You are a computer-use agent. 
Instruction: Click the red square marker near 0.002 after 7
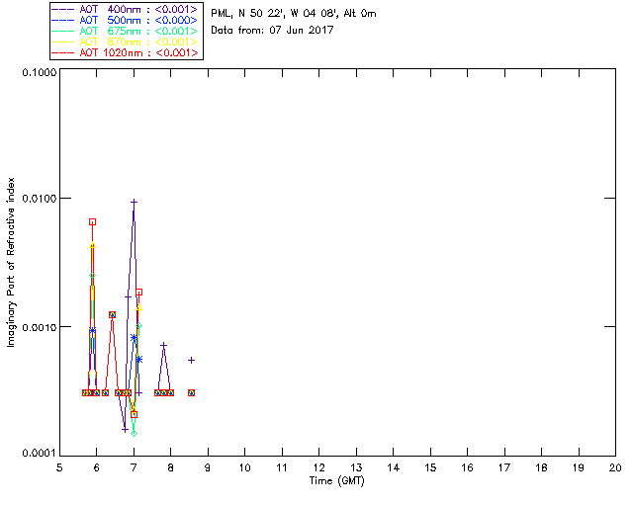tap(138, 293)
